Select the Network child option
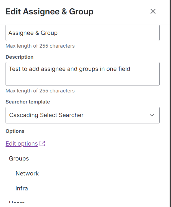 (x=27, y=174)
